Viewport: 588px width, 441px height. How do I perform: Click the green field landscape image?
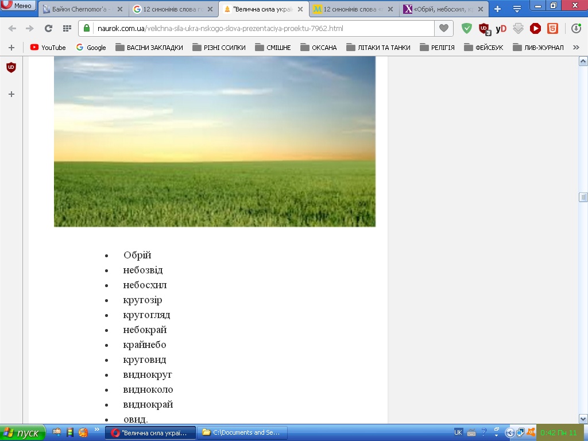coord(215,142)
